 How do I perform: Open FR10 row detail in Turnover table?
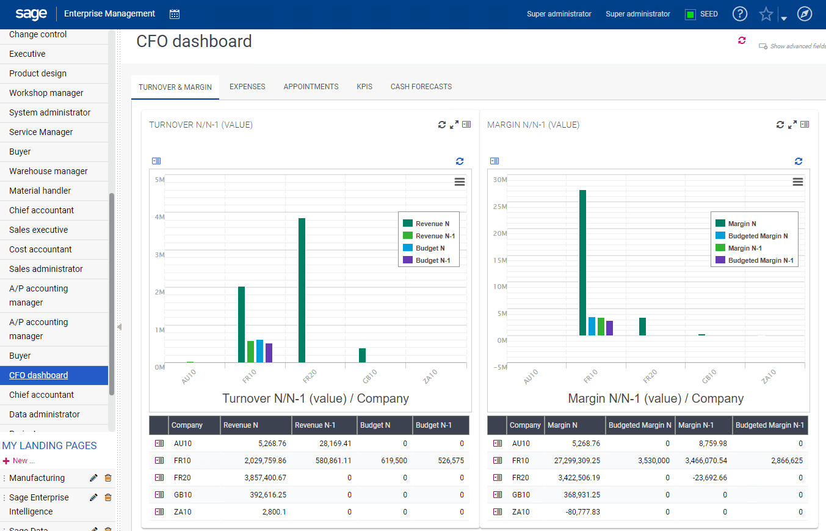159,461
